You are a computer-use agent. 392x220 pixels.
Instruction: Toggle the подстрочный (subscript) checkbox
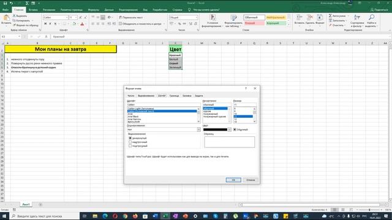pos(130,146)
